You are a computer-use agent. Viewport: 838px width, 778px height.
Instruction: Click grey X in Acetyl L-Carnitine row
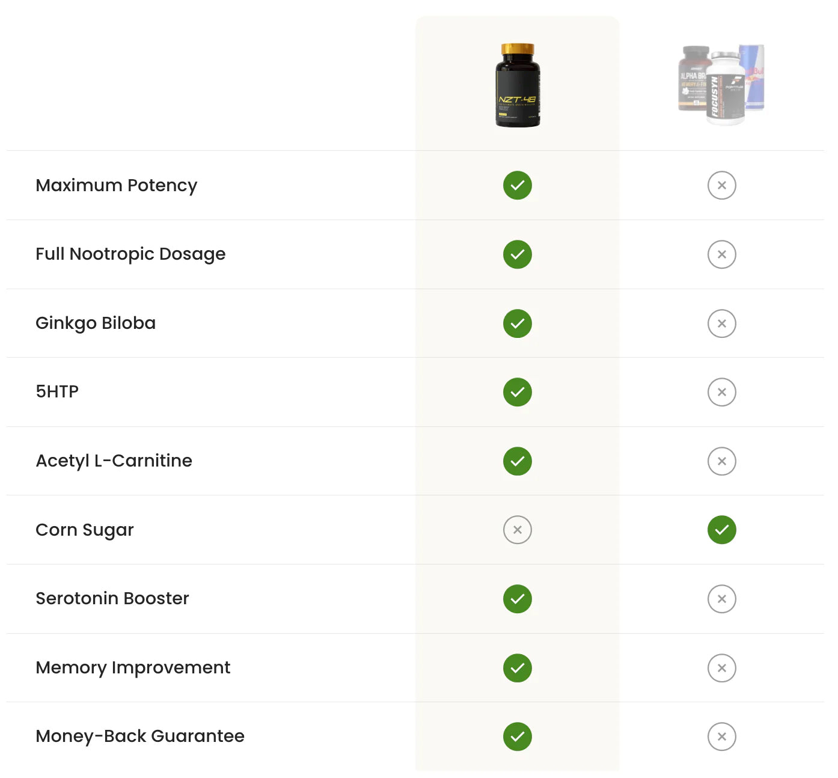721,461
